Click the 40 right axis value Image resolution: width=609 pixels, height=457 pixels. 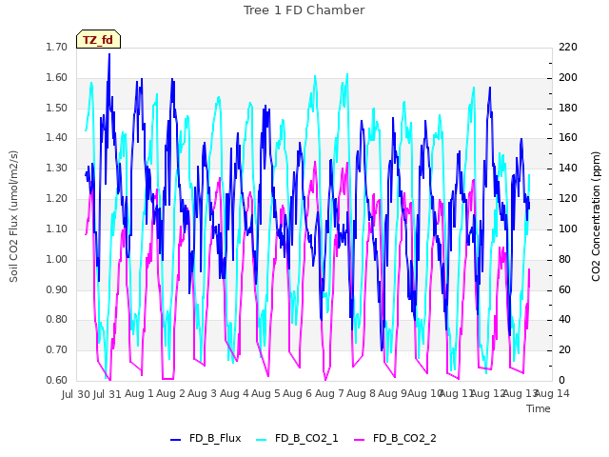click(x=565, y=320)
